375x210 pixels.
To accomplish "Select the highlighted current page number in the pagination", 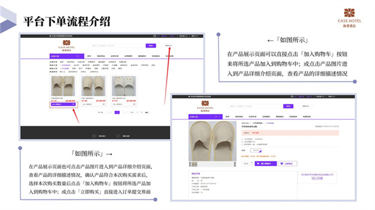I will coord(117,112).
